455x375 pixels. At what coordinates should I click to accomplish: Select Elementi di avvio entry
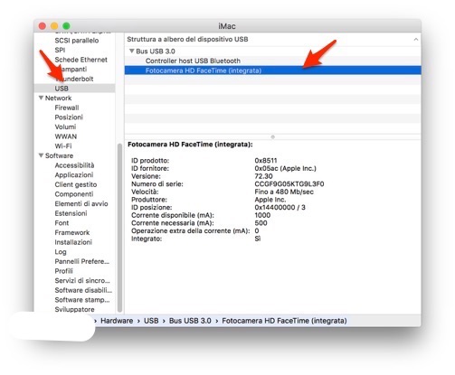[x=81, y=204]
